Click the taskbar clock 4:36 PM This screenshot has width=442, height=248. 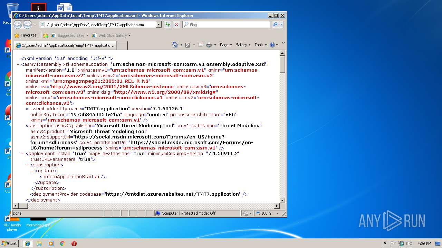click(x=424, y=243)
